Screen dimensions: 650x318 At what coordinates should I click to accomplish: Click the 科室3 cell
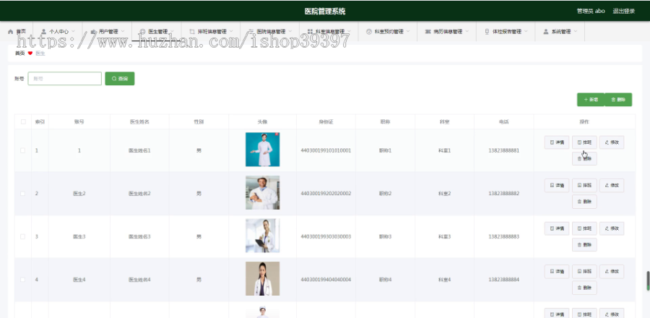click(x=444, y=237)
